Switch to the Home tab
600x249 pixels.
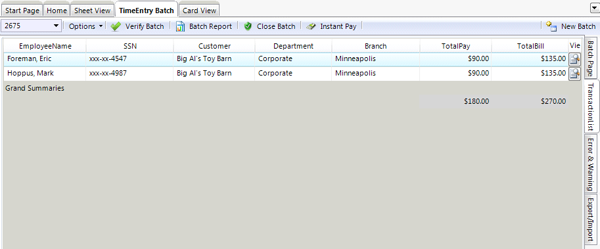[57, 11]
